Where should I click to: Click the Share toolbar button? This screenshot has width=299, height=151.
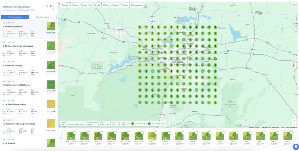pyautogui.click(x=114, y=5)
